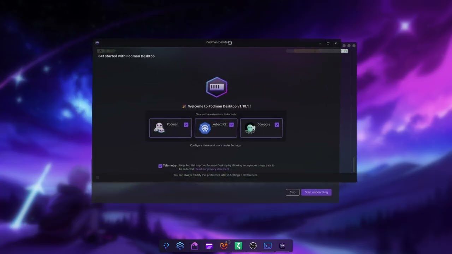Open the green zeta app in the dock
Image resolution: width=452 pixels, height=254 pixels.
coord(238,246)
